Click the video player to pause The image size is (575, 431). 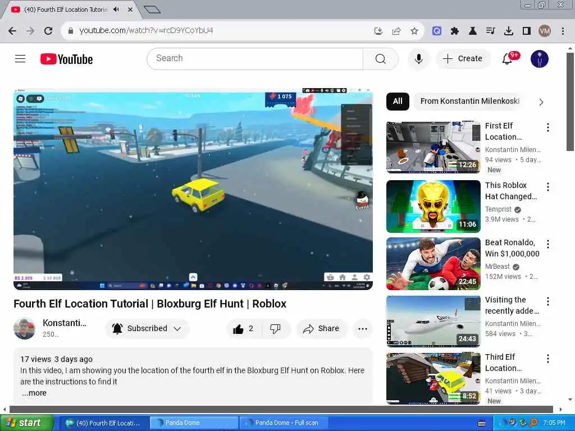(193, 189)
